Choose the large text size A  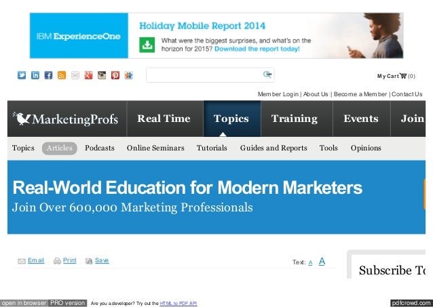322,261
